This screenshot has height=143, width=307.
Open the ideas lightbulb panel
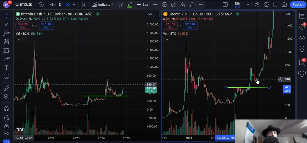click(x=302, y=48)
